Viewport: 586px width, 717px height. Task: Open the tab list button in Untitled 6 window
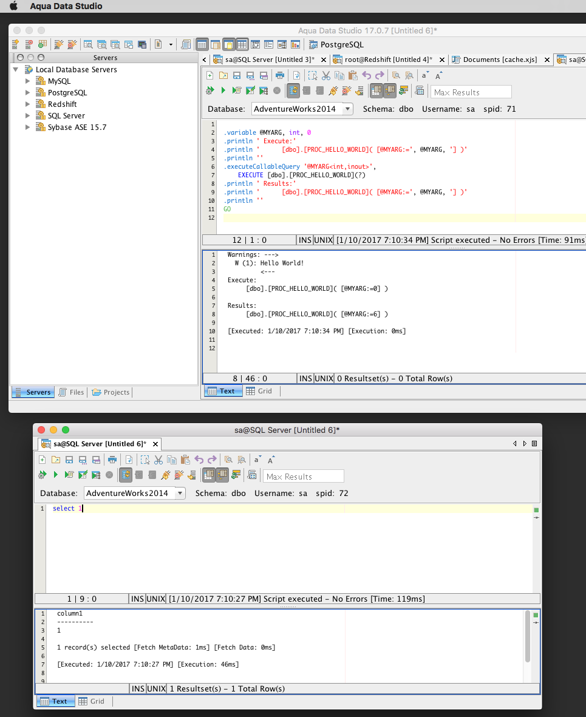tap(534, 444)
